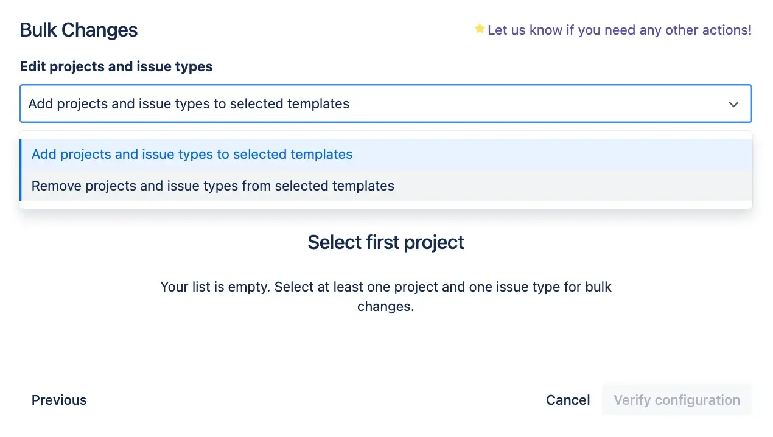Choose 'Remove projects and issue types' option
This screenshot has height=437, width=773.
[212, 186]
